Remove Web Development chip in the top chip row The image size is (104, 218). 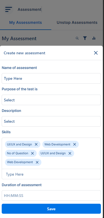(75, 144)
